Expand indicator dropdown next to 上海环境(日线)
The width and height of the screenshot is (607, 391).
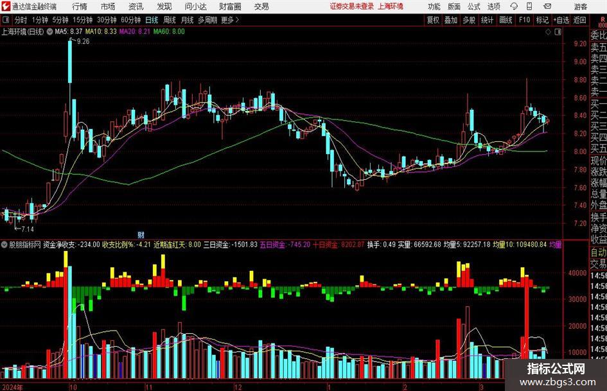click(49, 31)
